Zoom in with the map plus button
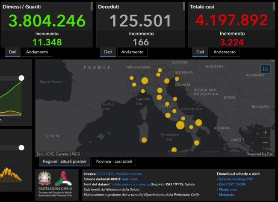Viewport: 278px width, 202px height. click(x=265, y=132)
